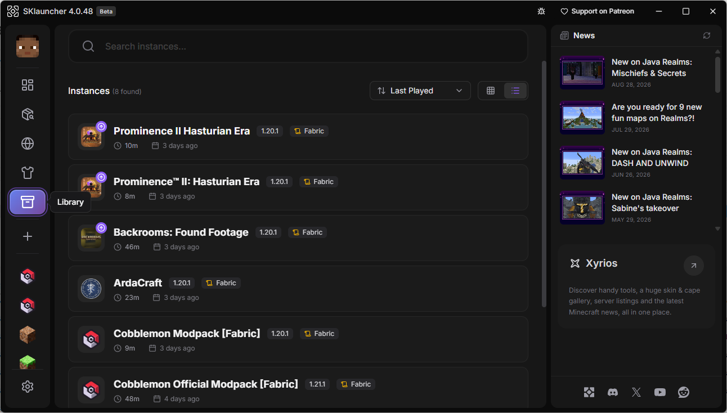727x413 pixels.
Task: Click the News panel heading
Action: pos(584,35)
